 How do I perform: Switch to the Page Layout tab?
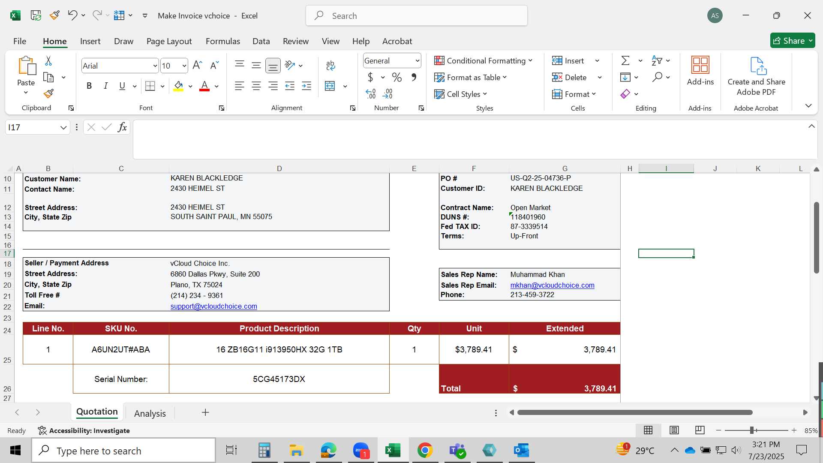169,41
